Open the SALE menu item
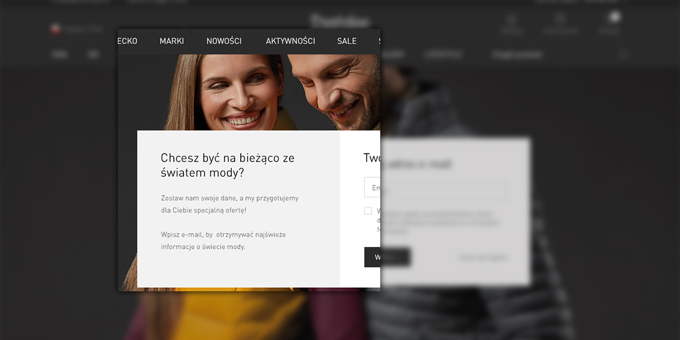Viewport: 680px width, 340px height. [347, 41]
